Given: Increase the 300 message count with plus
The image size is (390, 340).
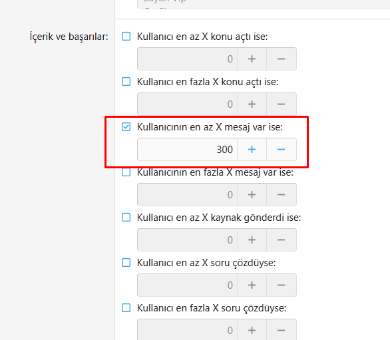Looking at the screenshot, I should pyautogui.click(x=252, y=150).
